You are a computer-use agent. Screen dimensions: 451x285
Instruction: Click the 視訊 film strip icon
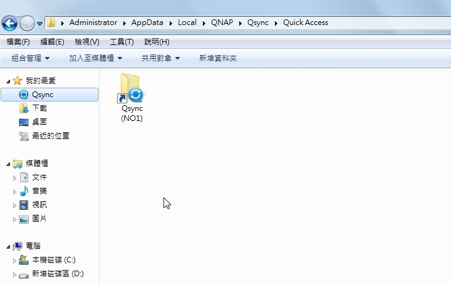[x=24, y=205]
